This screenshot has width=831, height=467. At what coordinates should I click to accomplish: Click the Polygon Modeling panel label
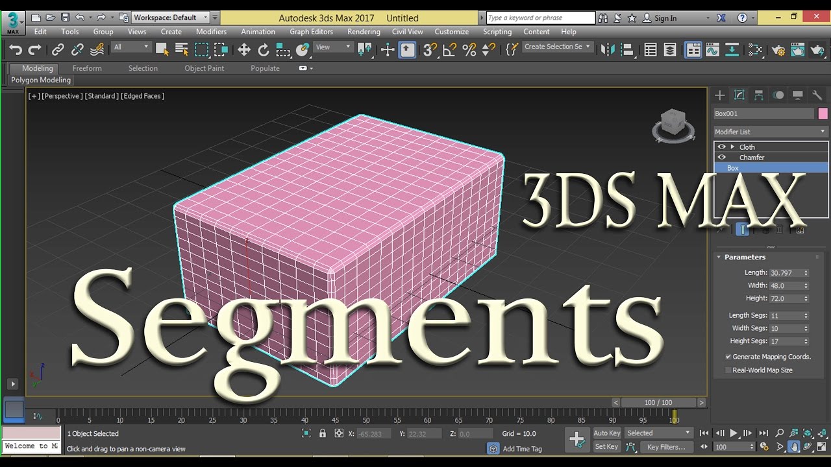coord(41,80)
